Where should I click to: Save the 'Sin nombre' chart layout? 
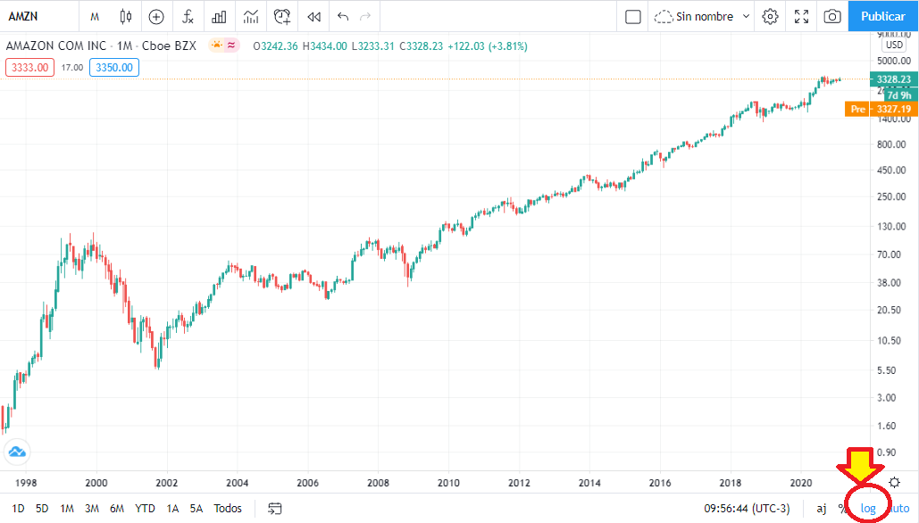(694, 17)
